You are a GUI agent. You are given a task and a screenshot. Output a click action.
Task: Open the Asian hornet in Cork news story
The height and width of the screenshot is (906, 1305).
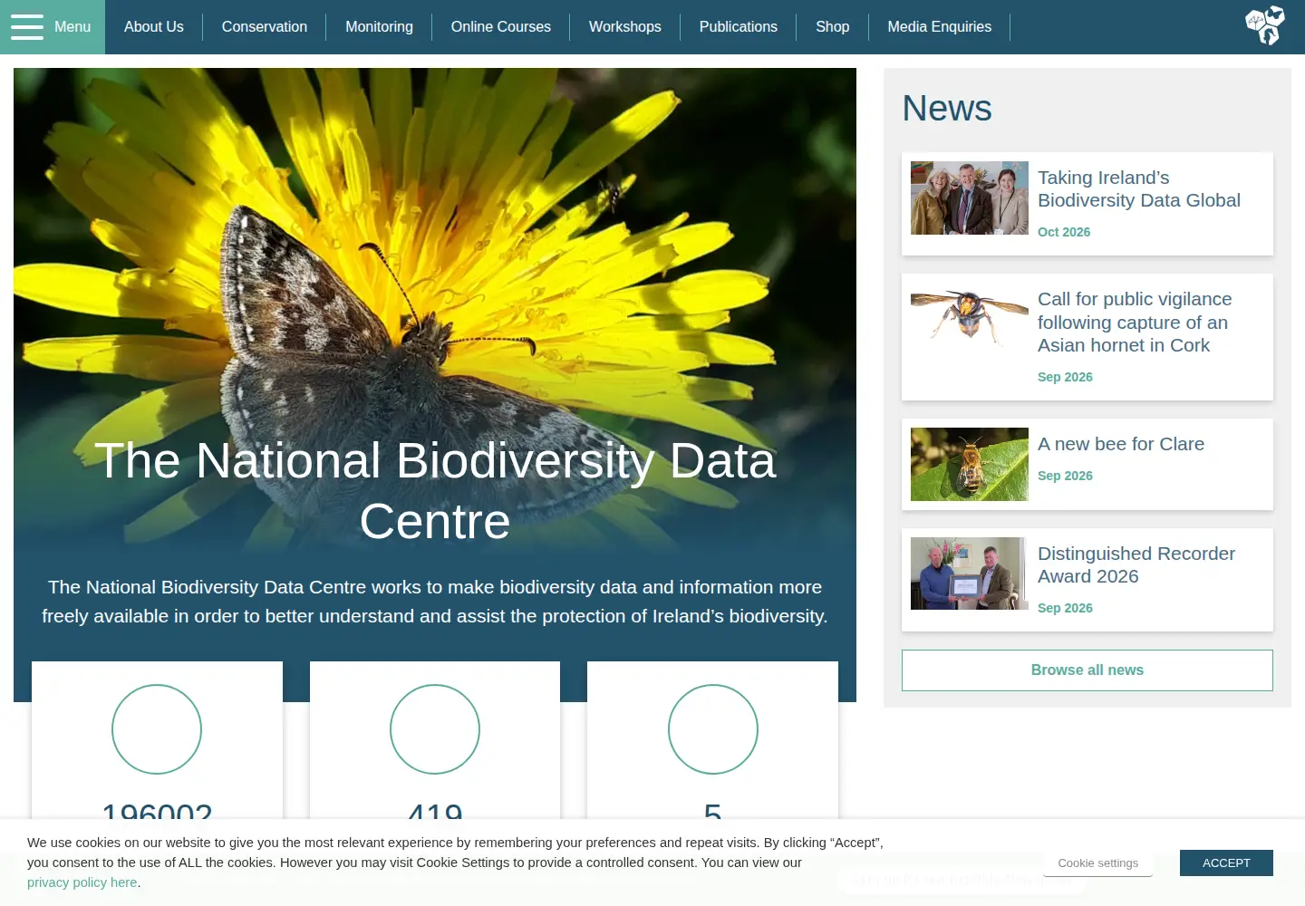tap(1135, 323)
